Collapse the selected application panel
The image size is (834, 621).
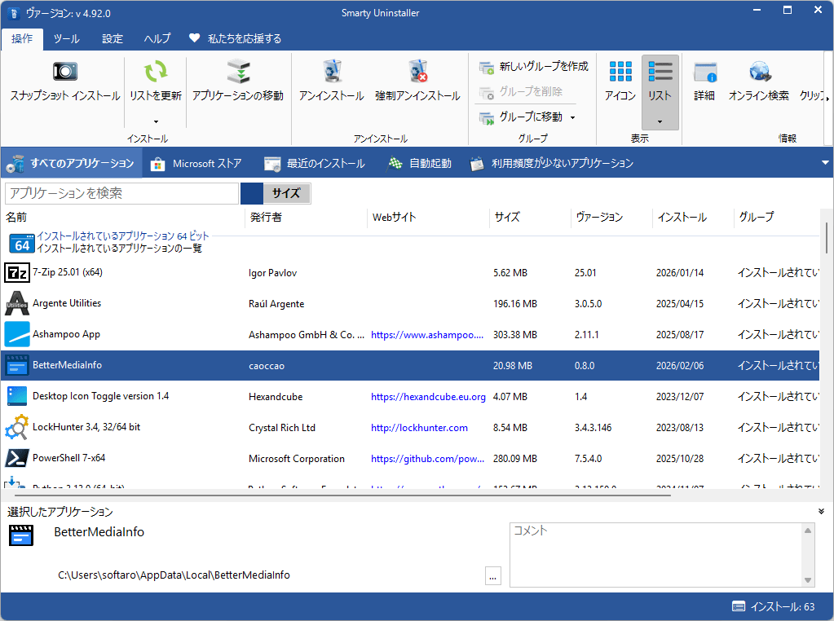(x=821, y=511)
